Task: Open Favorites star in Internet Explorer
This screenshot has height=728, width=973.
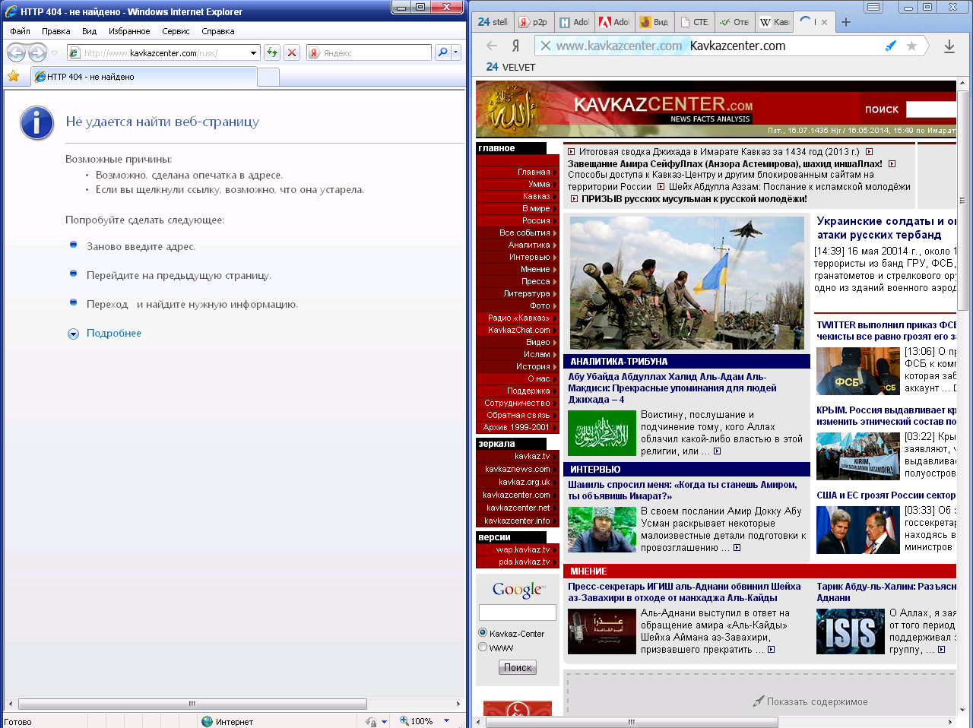Action: (x=13, y=76)
